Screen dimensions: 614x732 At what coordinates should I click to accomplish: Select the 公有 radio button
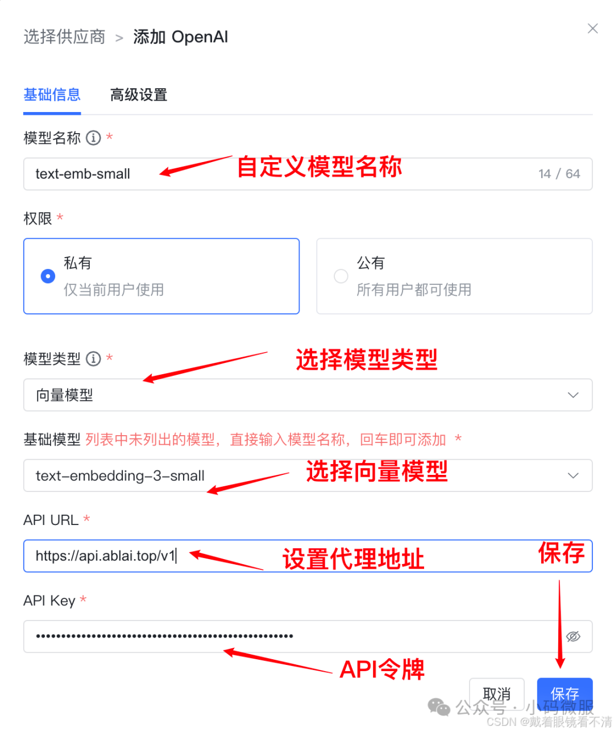point(341,276)
